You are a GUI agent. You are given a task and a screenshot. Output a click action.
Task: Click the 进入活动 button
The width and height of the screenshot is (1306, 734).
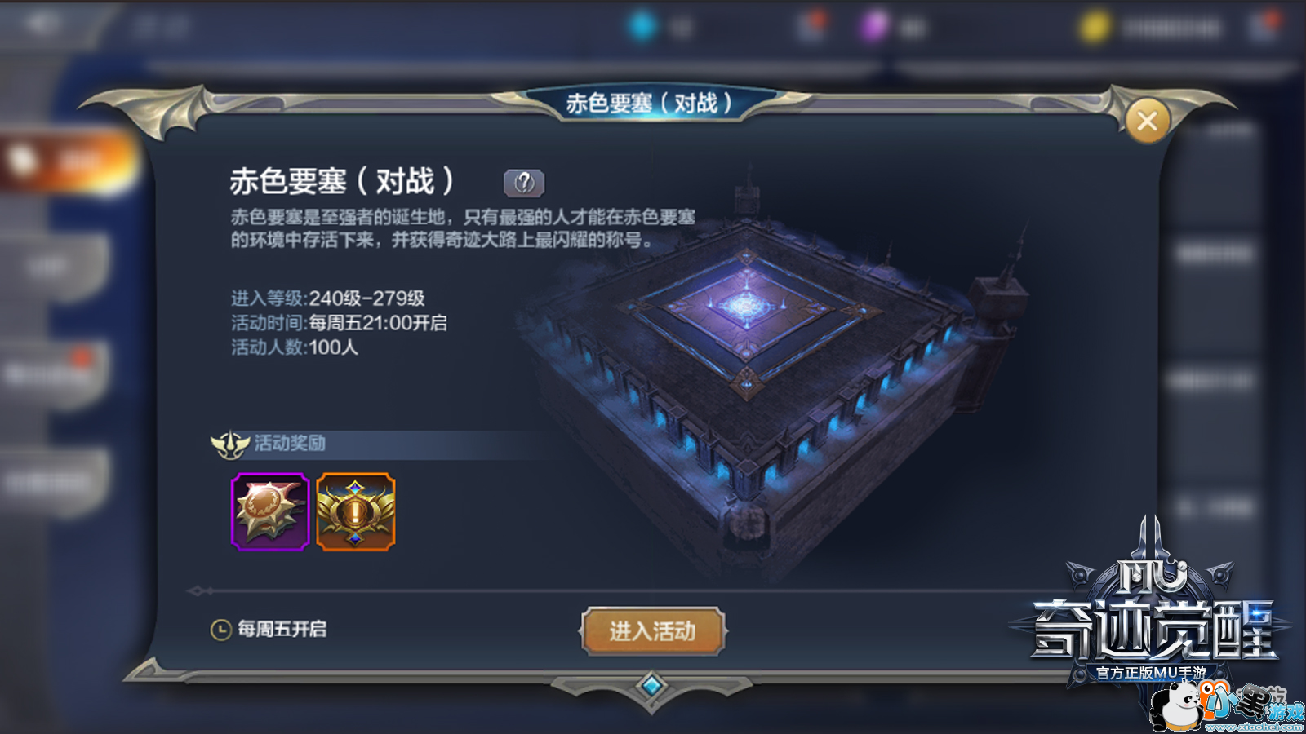[x=652, y=630]
